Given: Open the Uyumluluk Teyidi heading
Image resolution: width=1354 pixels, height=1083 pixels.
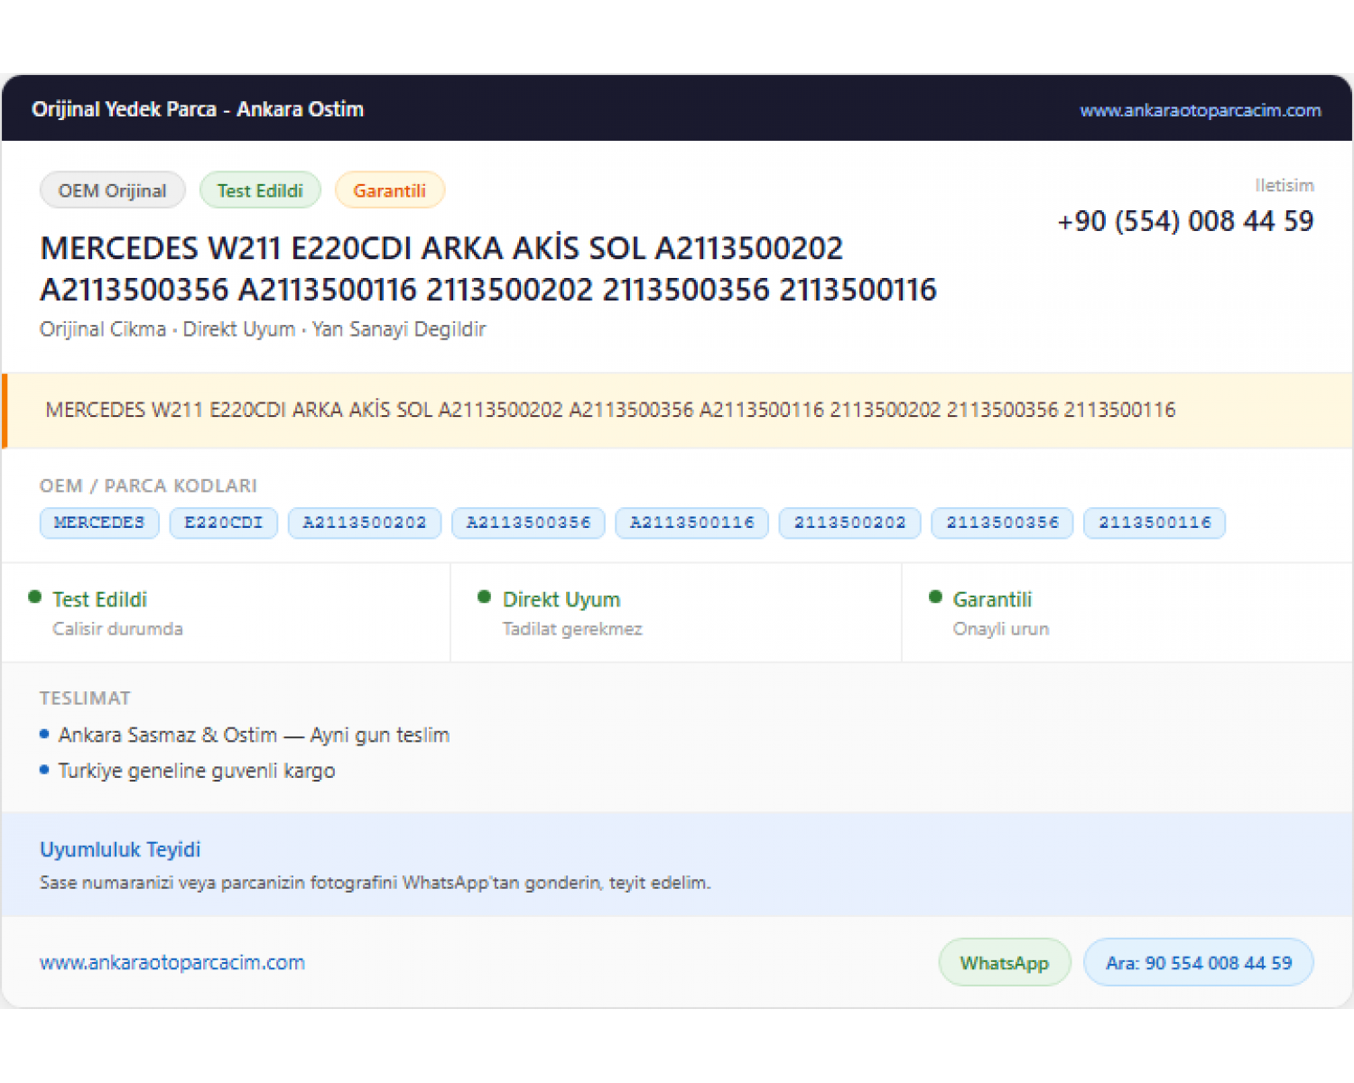Looking at the screenshot, I should tap(120, 849).
